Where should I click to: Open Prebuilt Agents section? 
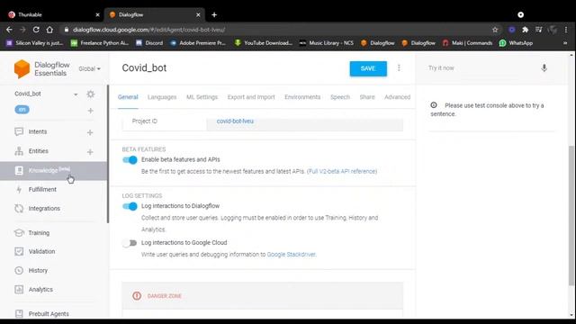[49, 314]
